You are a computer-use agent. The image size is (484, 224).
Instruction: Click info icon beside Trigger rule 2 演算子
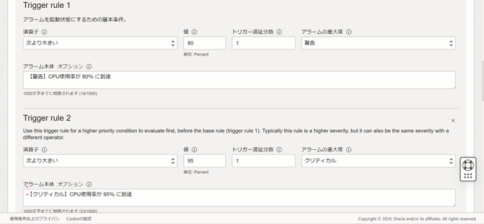pyautogui.click(x=45, y=150)
